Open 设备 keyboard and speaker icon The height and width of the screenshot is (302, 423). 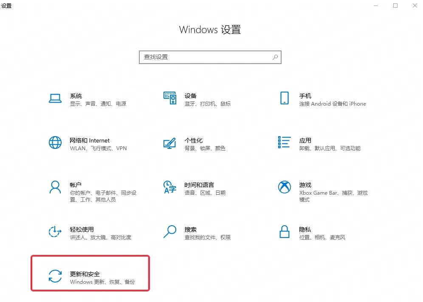[x=170, y=98]
